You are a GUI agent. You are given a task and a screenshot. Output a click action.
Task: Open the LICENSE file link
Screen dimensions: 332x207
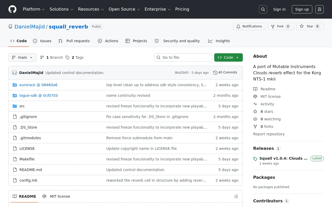pyautogui.click(x=27, y=149)
